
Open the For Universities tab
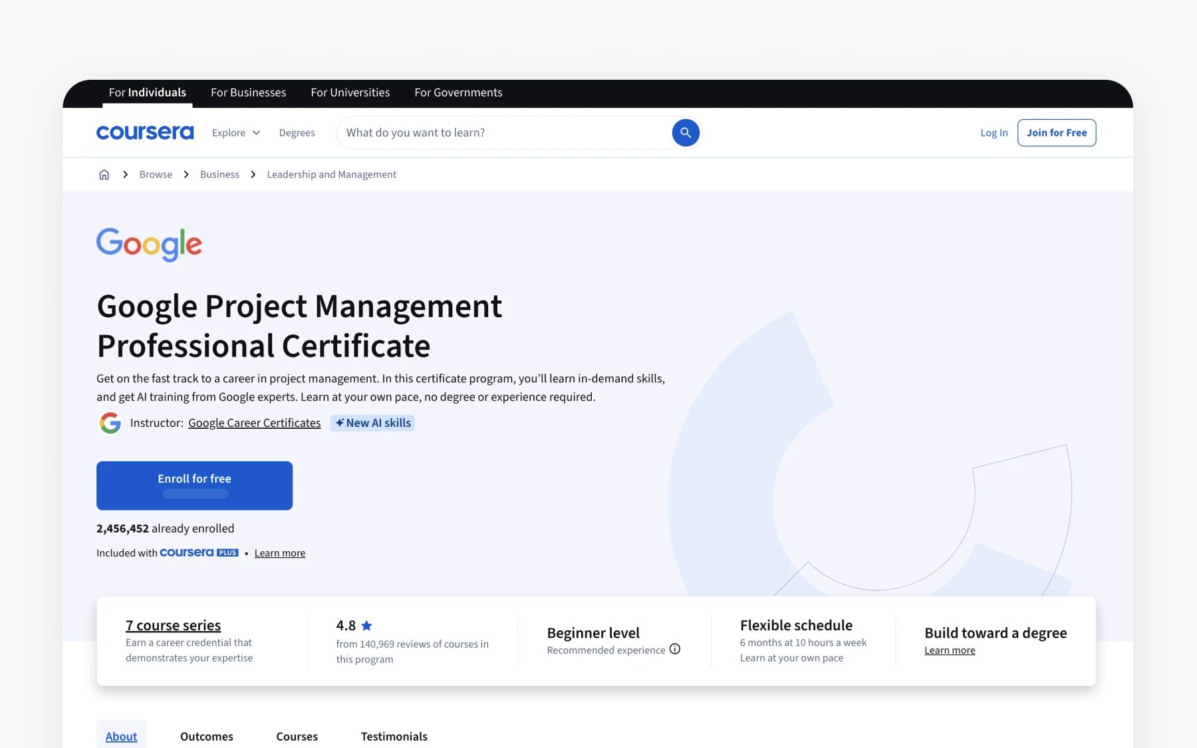click(350, 93)
